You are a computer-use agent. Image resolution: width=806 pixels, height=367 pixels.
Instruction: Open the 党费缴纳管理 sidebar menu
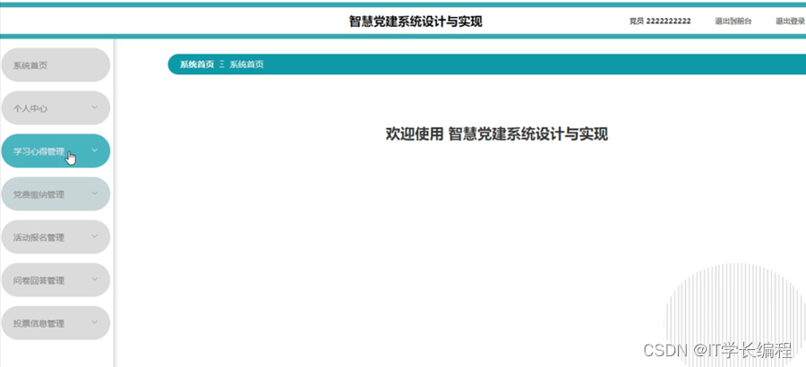tap(56, 194)
